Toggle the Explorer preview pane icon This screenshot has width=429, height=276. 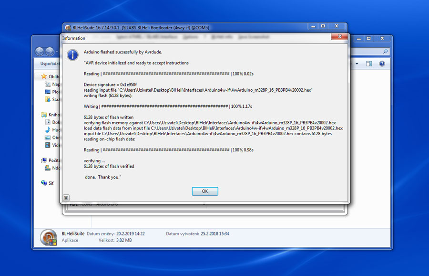369,64
